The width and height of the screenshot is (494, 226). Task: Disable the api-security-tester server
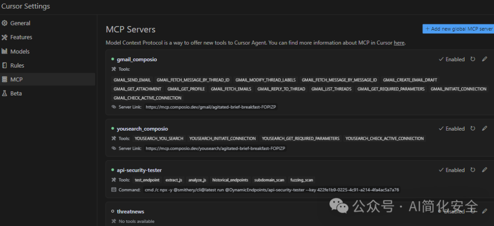[451, 170]
